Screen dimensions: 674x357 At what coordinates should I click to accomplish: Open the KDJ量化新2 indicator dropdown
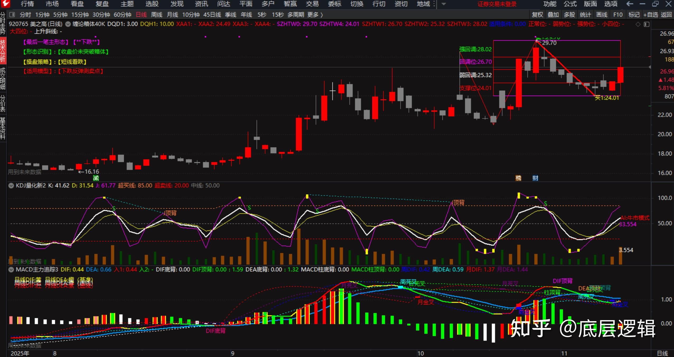pos(11,185)
